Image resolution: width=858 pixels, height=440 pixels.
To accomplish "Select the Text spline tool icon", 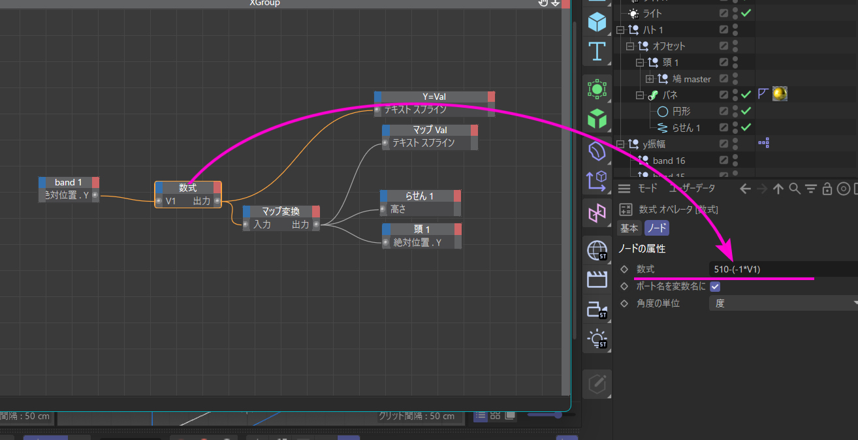I will tap(597, 51).
